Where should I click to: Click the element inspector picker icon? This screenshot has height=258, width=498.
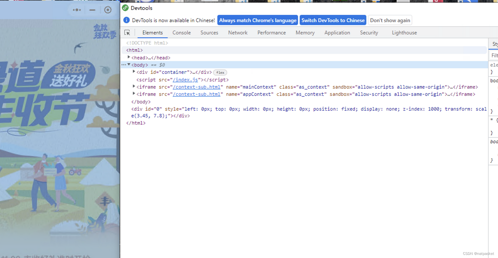pyautogui.click(x=127, y=33)
